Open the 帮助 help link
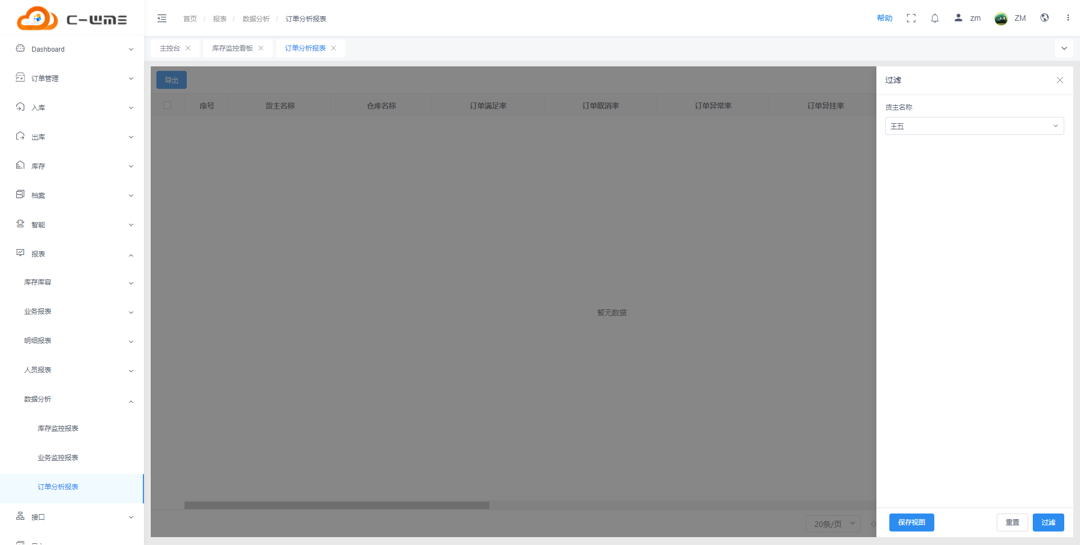 click(x=885, y=18)
